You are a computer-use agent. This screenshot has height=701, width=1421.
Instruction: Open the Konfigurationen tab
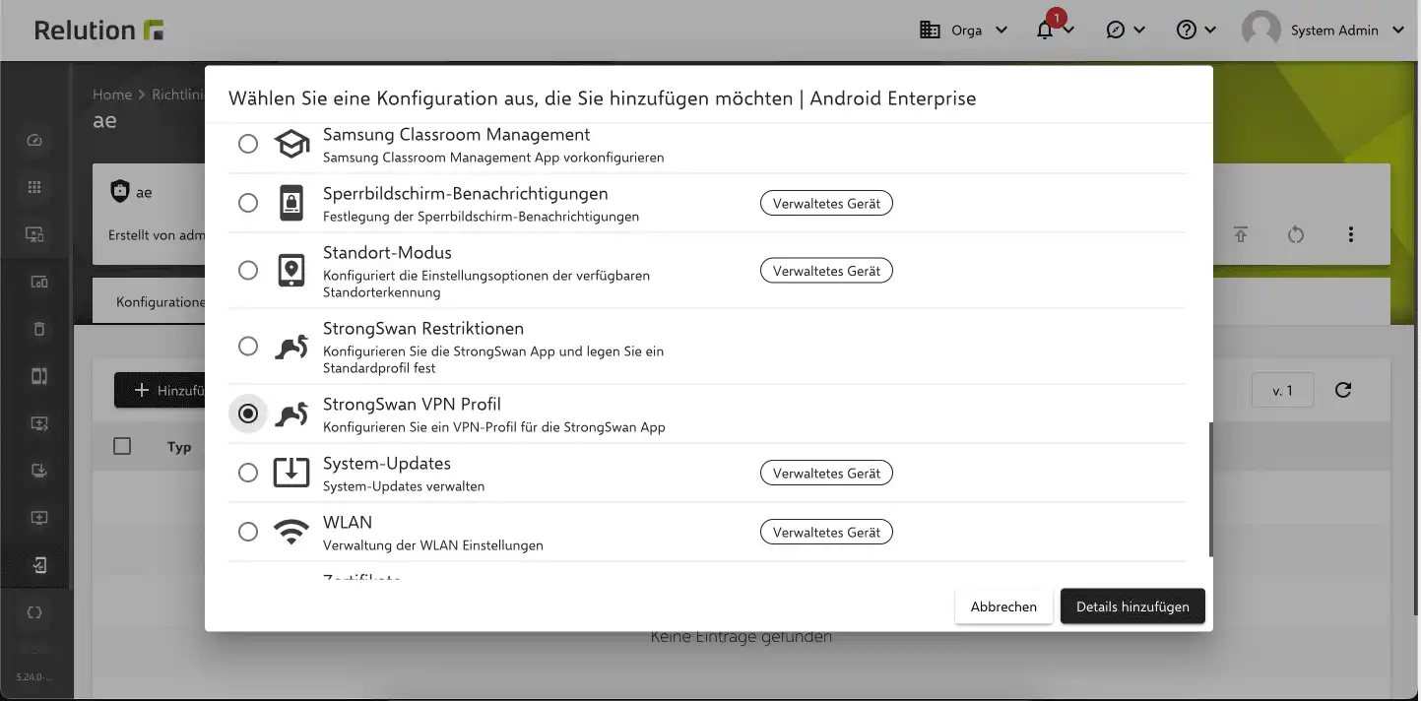[x=161, y=301]
